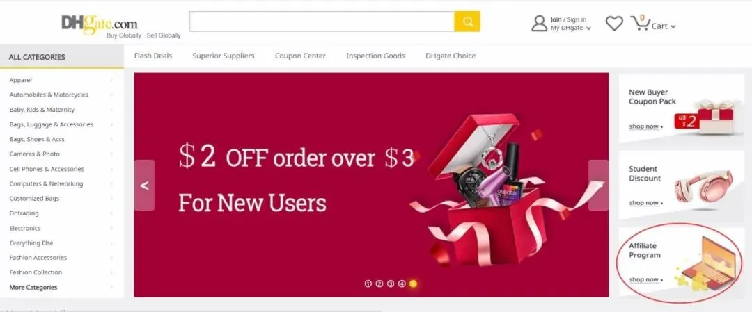Advance to next banner slide arrow
Screen dimensions: 752x312
tap(598, 186)
